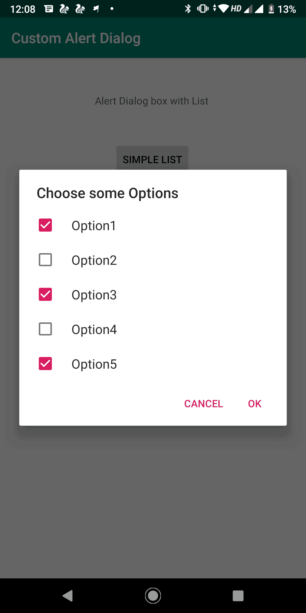Uncheck the Option1 checkbox
Viewport: 306px width, 613px height.
(45, 225)
